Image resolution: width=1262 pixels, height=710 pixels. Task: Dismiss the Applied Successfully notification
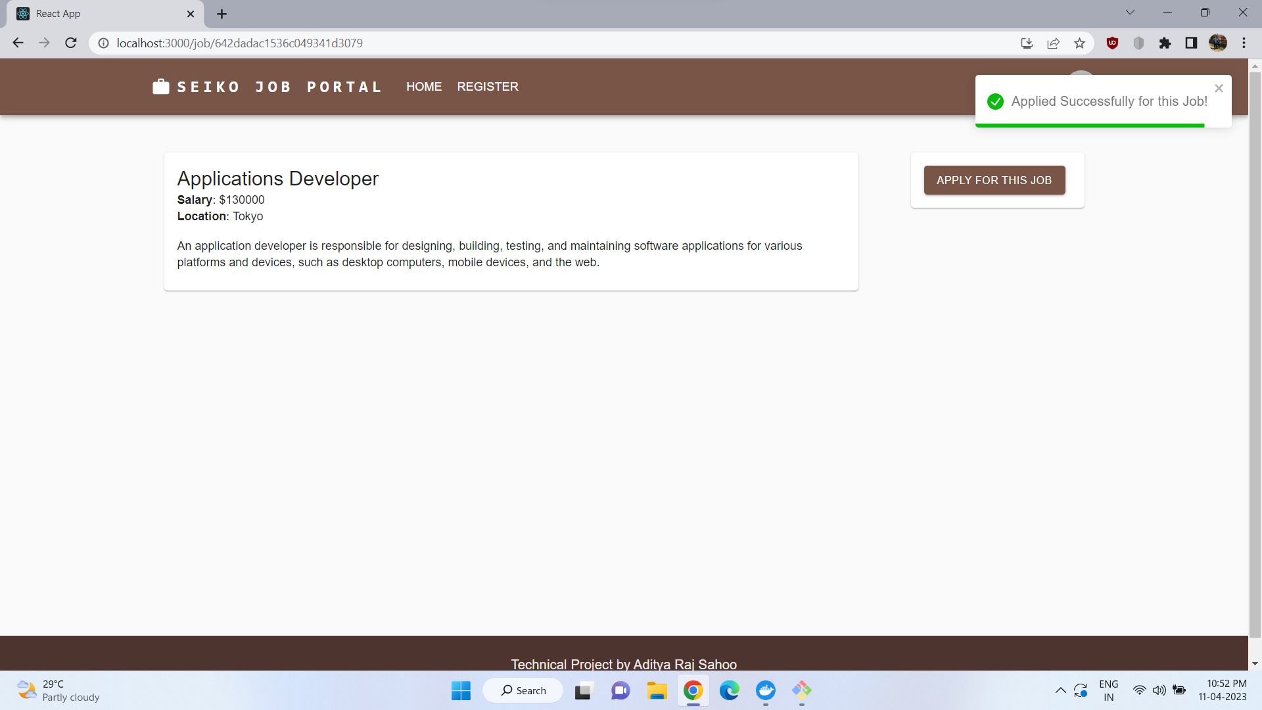[1219, 87]
